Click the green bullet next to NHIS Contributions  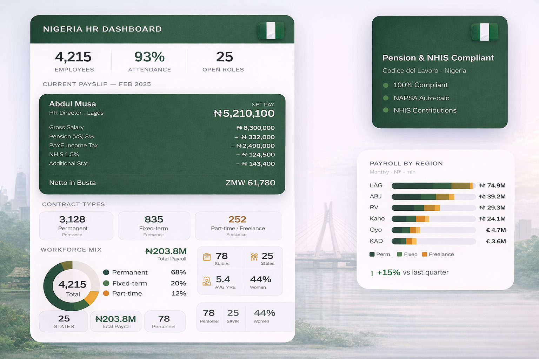click(386, 110)
